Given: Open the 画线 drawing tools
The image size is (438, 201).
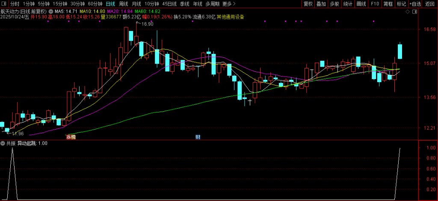Looking at the screenshot, I should [361, 4].
